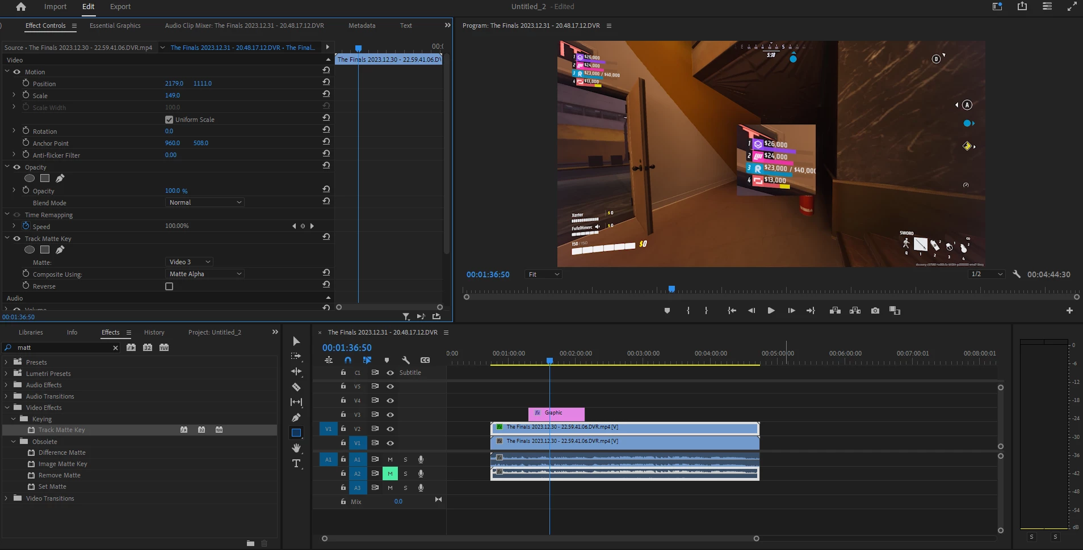Add a marker in the timeline
Viewport: 1083px width, 550px height.
tap(387, 360)
